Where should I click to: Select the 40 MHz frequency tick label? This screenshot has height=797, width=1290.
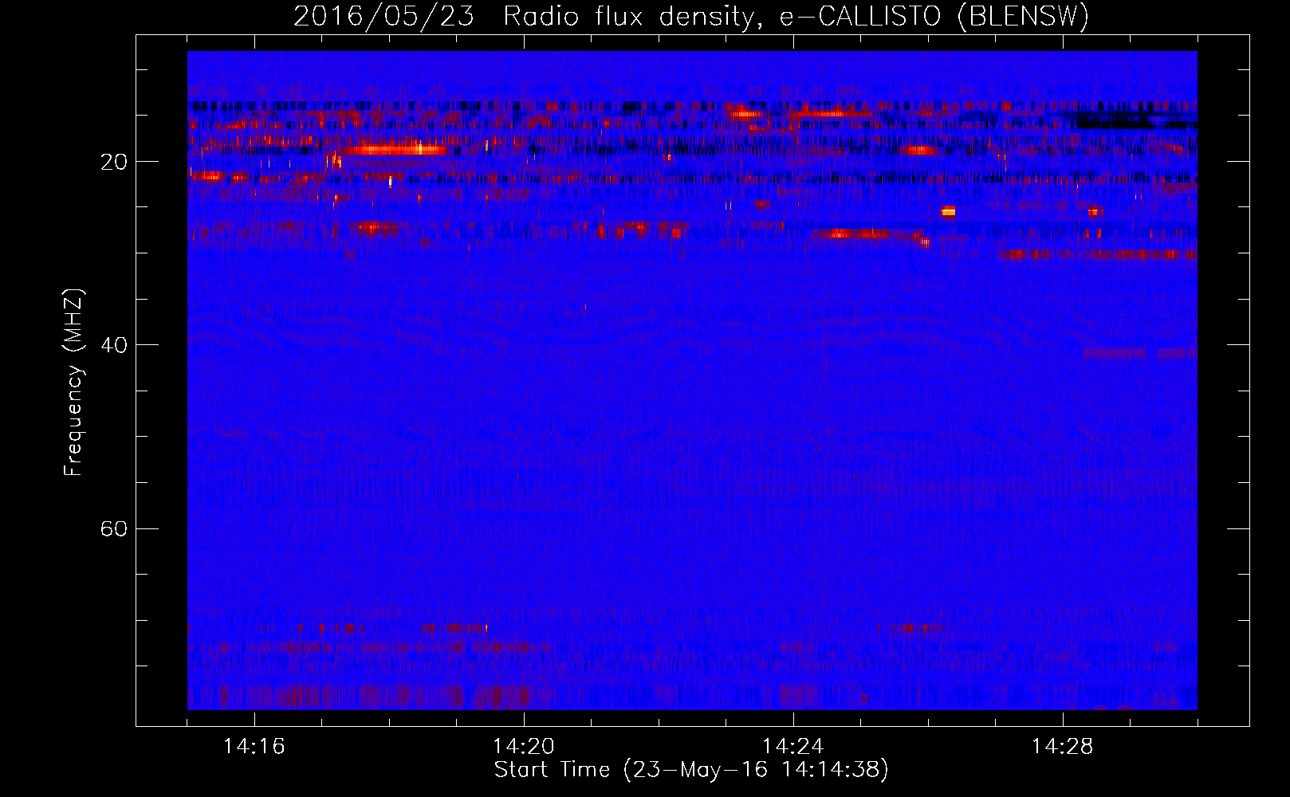[x=114, y=345]
